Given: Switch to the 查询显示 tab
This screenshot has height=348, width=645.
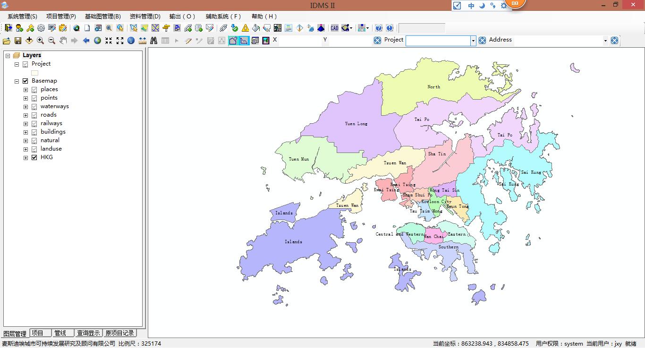Looking at the screenshot, I should tap(88, 333).
